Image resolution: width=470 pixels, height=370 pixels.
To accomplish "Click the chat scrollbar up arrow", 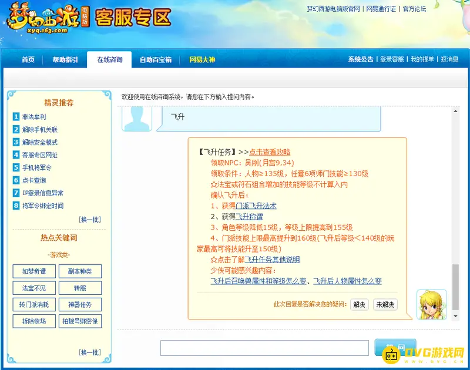I will coord(456,111).
